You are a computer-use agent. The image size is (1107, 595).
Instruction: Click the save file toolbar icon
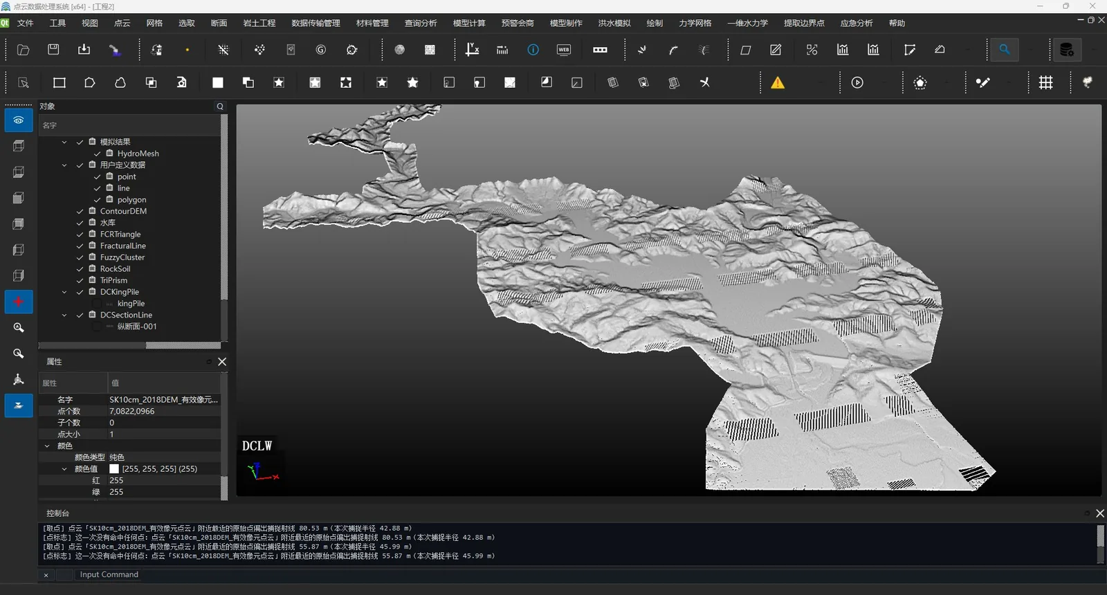(x=53, y=50)
